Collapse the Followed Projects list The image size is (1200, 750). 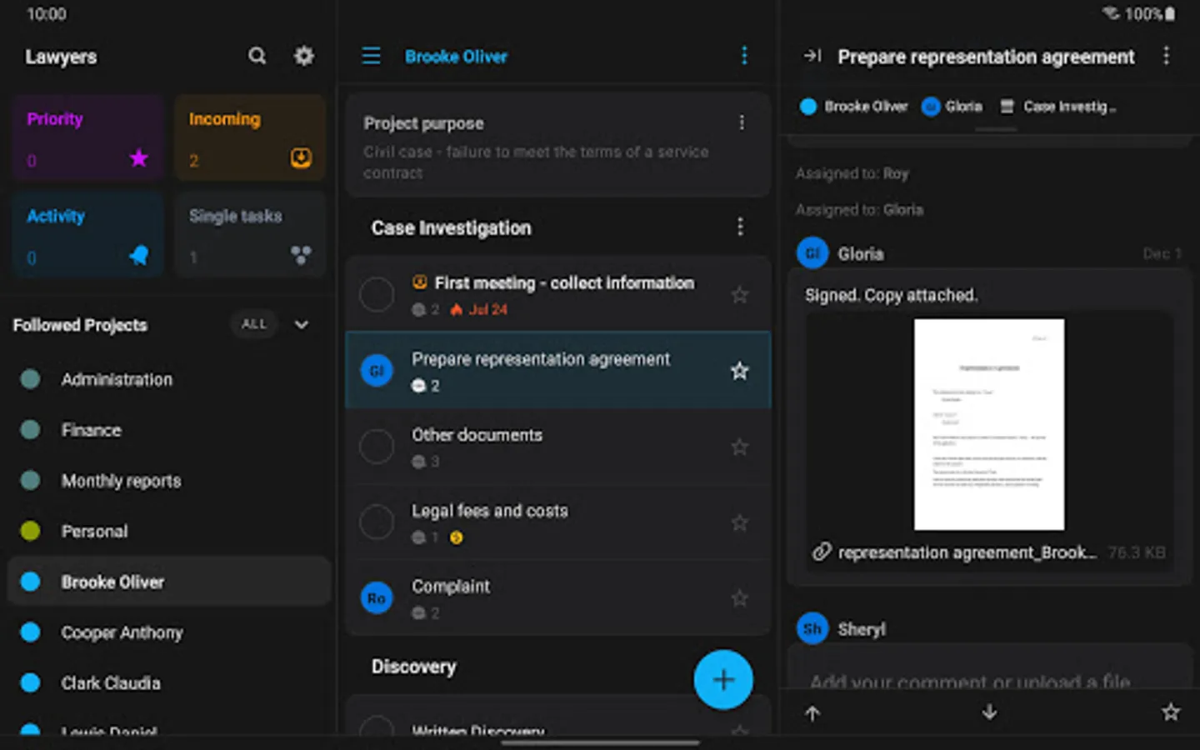point(302,324)
